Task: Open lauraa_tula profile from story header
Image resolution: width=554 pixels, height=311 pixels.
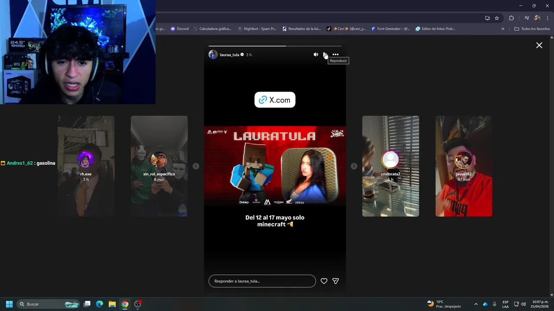Action: pyautogui.click(x=229, y=55)
